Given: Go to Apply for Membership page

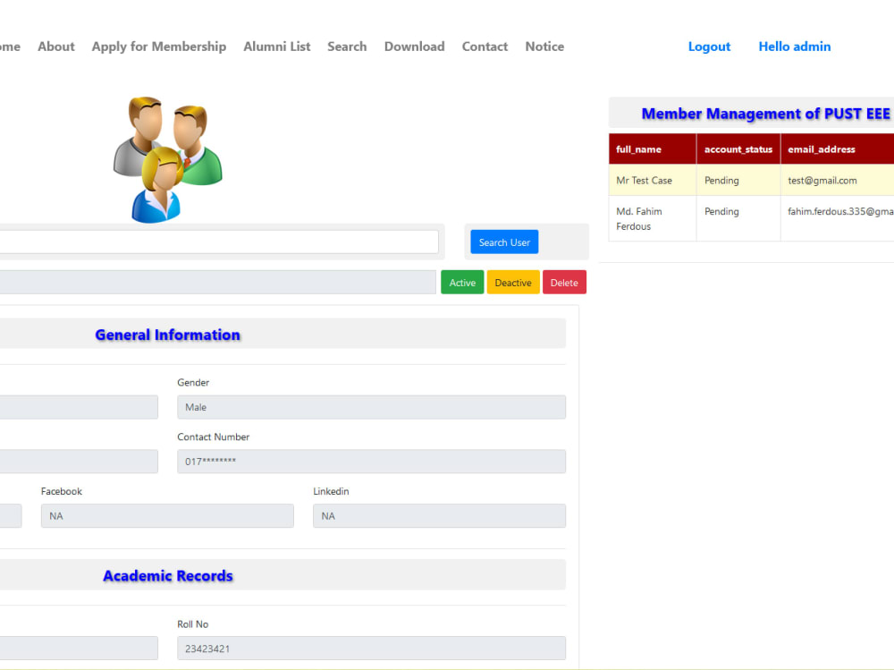Looking at the screenshot, I should (159, 47).
